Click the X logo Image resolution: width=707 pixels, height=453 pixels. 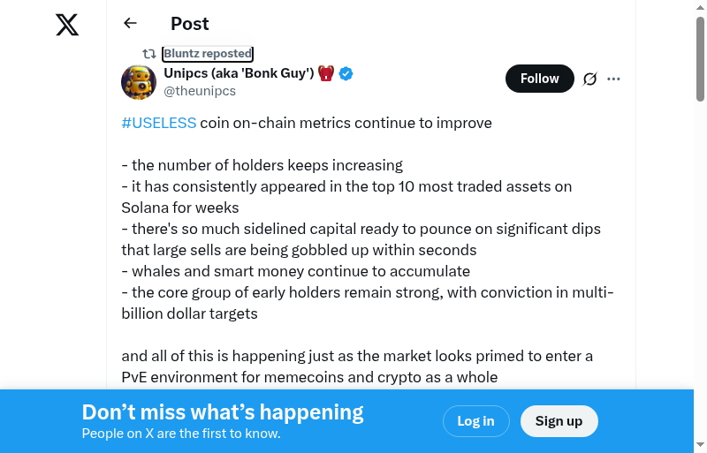pos(67,25)
